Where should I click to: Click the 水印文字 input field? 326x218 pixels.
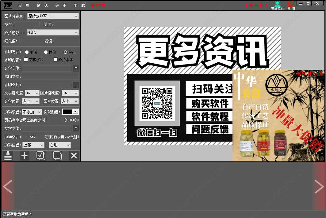pyautogui.click(x=50, y=77)
